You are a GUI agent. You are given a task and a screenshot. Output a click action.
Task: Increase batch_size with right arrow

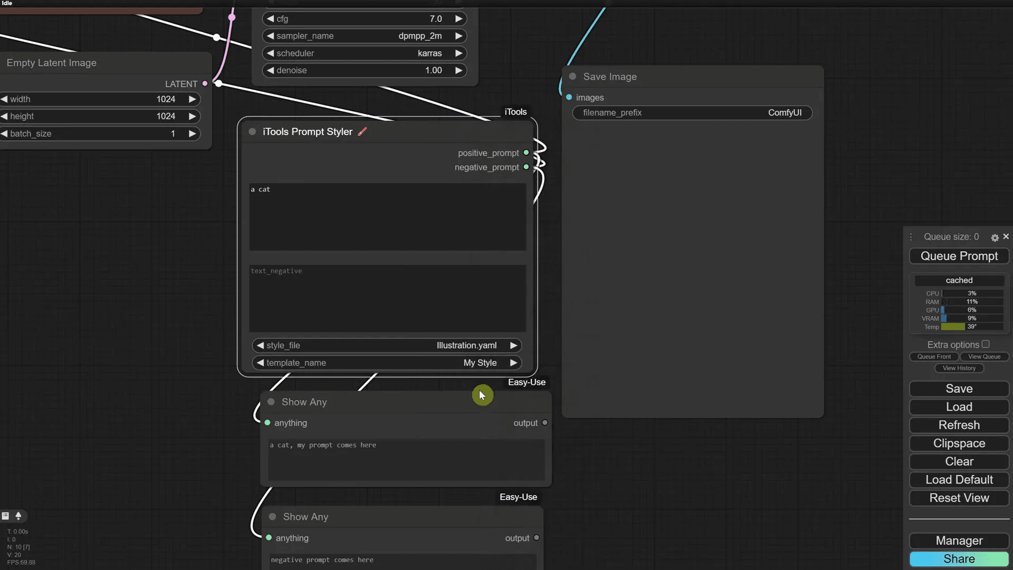click(x=192, y=134)
